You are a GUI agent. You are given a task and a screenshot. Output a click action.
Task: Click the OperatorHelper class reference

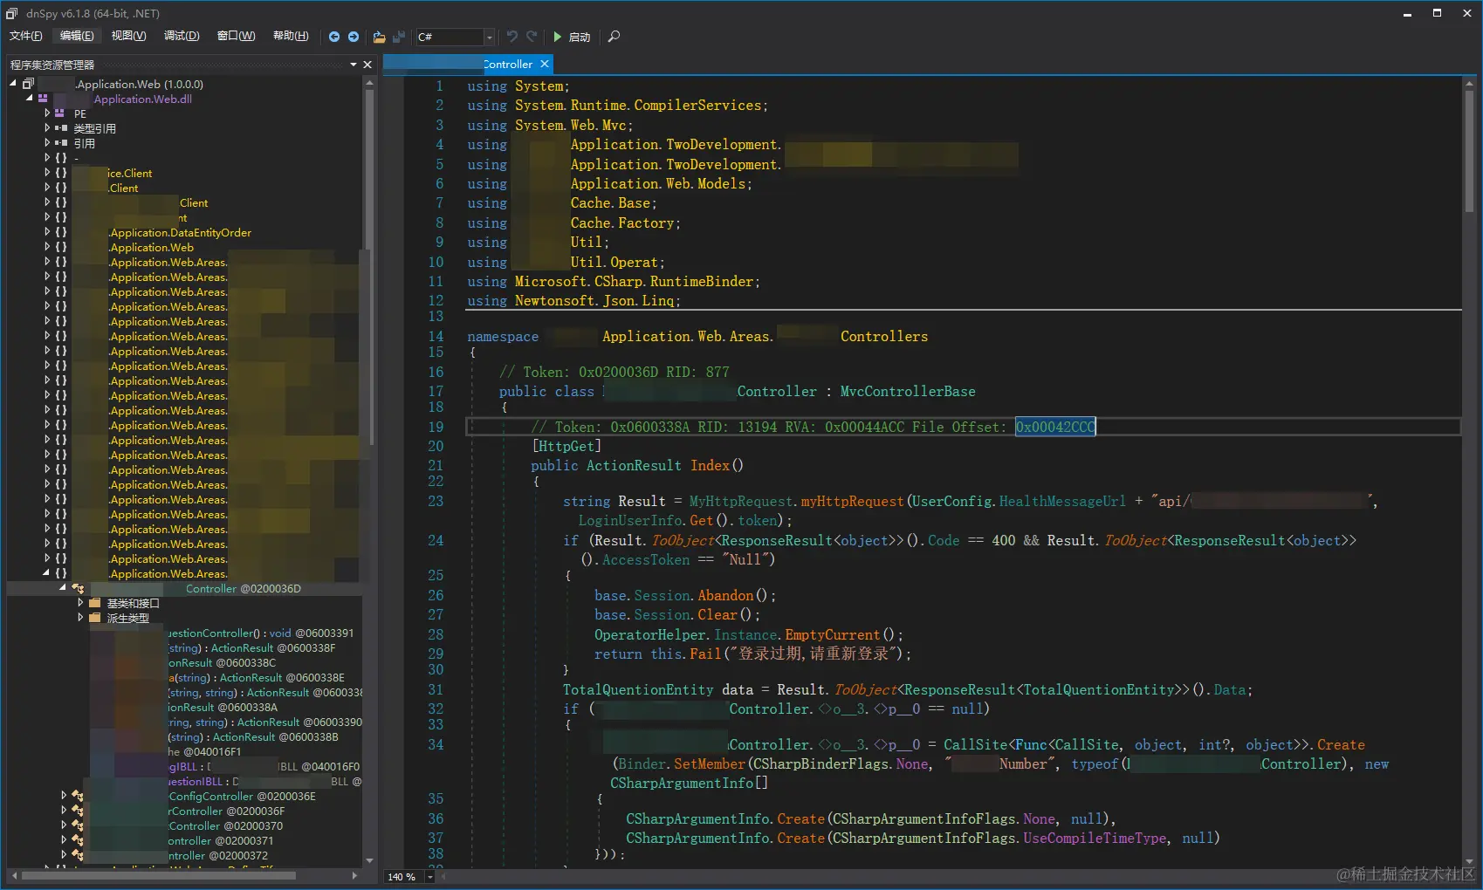650,635
